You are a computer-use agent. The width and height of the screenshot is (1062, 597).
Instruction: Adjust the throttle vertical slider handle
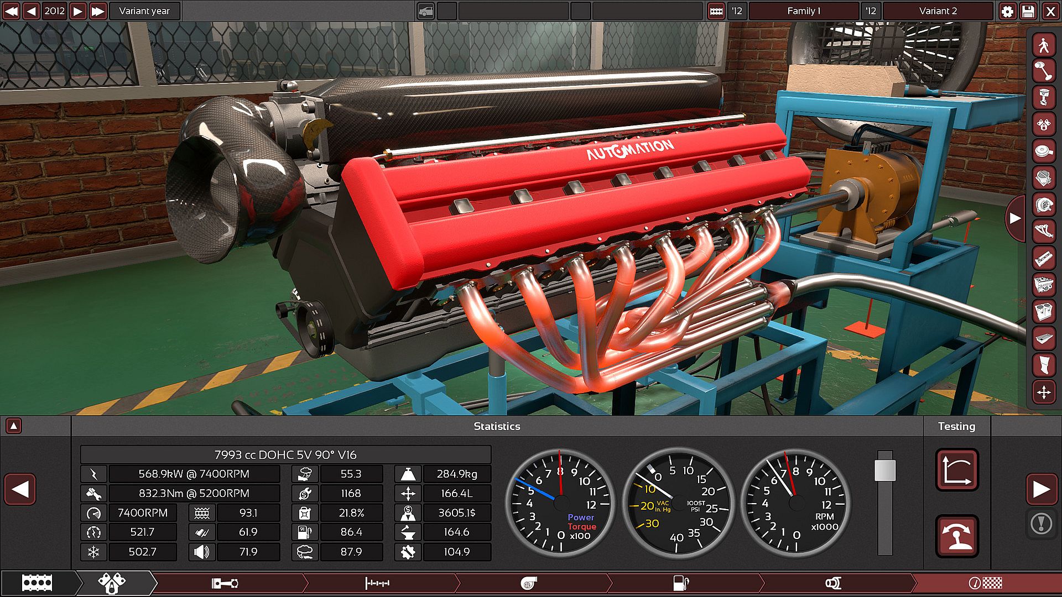[x=884, y=470]
